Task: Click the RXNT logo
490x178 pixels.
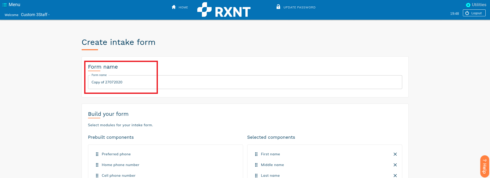Action: point(224,10)
